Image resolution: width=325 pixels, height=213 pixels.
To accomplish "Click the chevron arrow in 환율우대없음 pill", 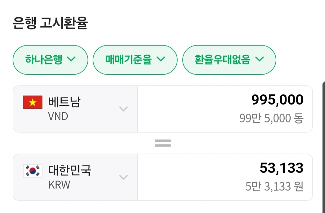I will pyautogui.click(x=259, y=59).
